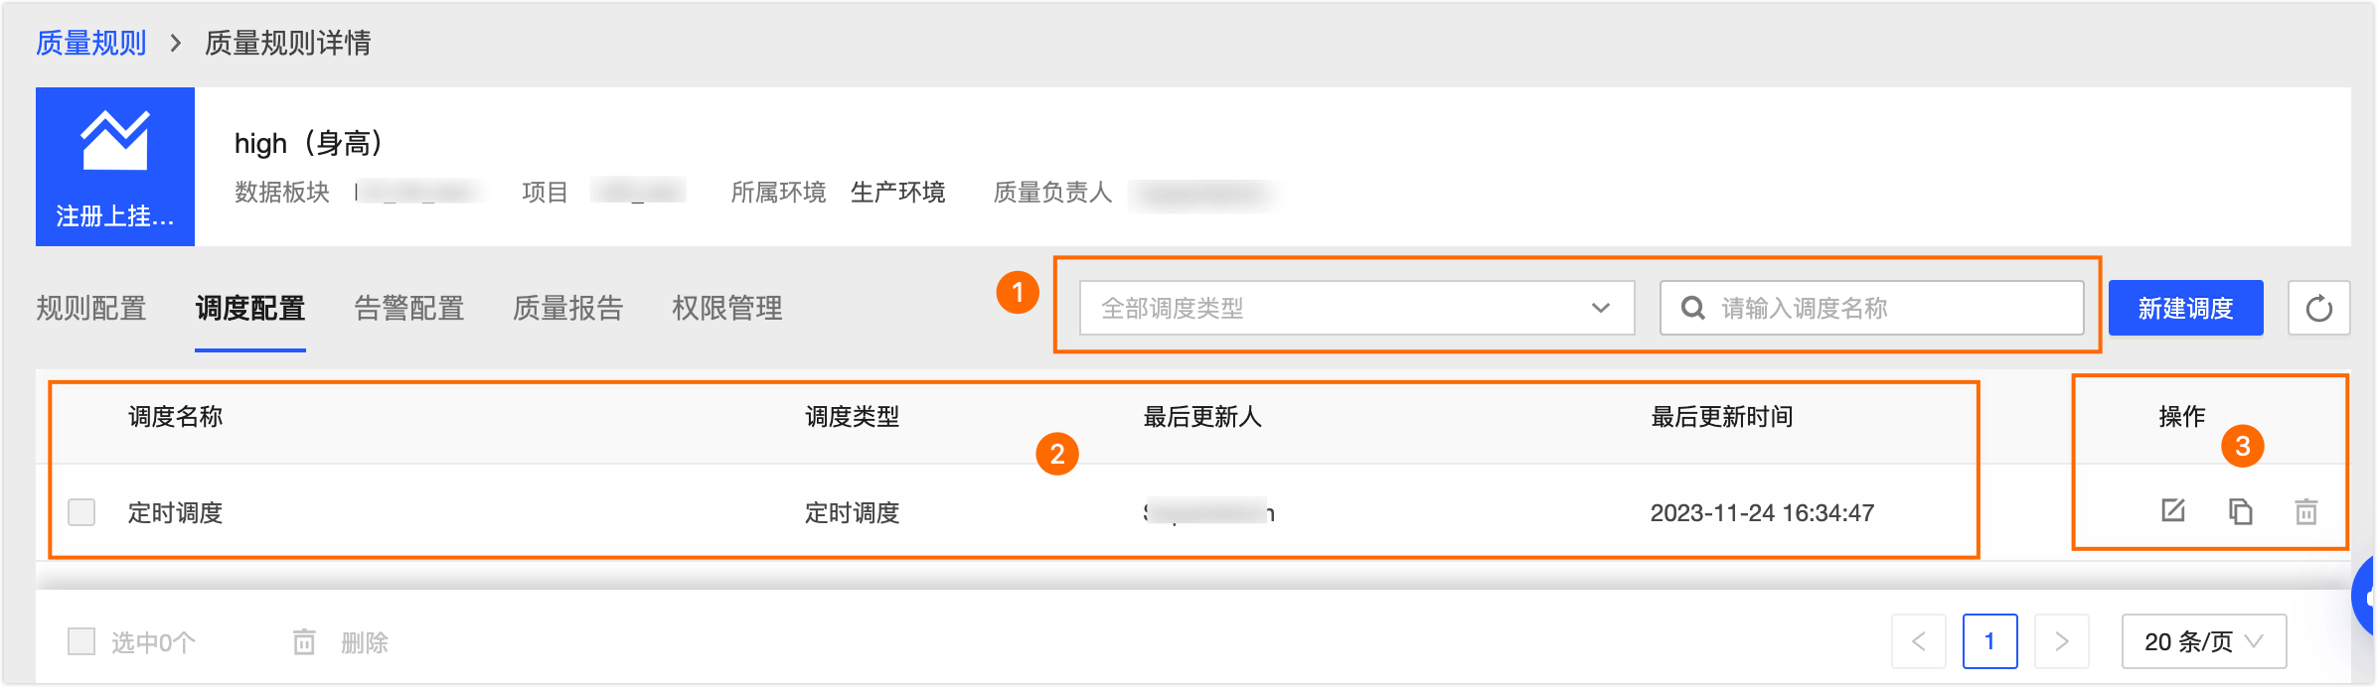Click the breadcrumb arrow separator
The height and width of the screenshot is (687, 2377).
tap(176, 43)
